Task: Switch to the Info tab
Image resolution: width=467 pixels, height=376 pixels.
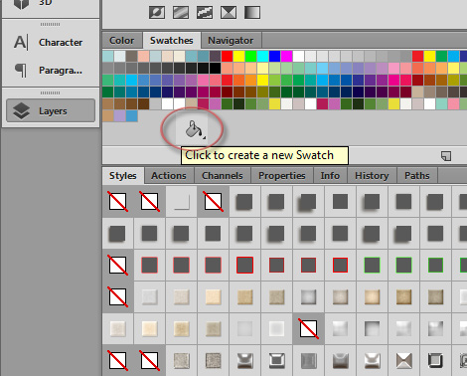Action: tap(330, 176)
